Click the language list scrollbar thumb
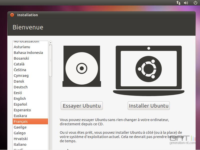Image resolution: width=200 pixels, height=150 pixels. (50, 61)
